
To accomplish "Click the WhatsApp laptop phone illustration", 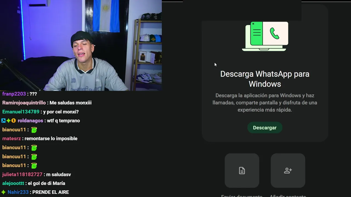I will coord(265,36).
